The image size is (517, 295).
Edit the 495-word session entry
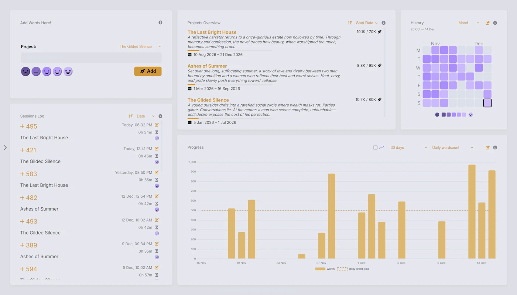(157, 125)
